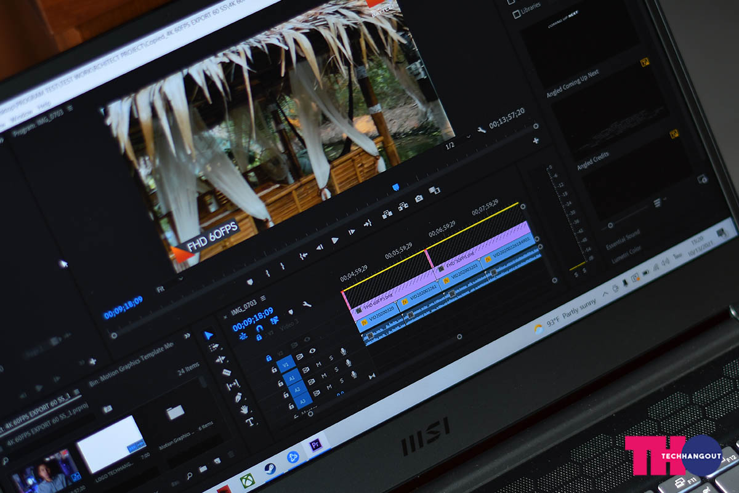Play the sequence in Program monitor

click(335, 241)
